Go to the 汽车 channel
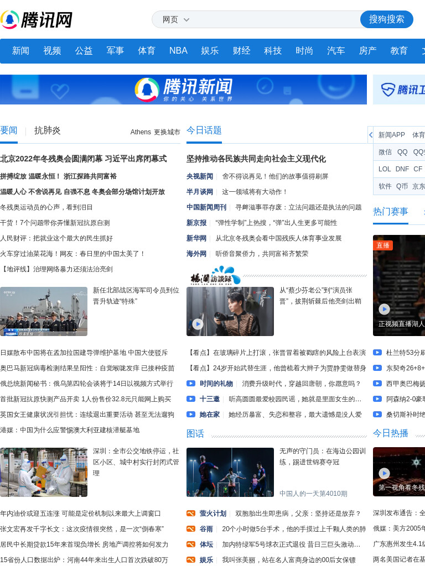 pyautogui.click(x=336, y=50)
